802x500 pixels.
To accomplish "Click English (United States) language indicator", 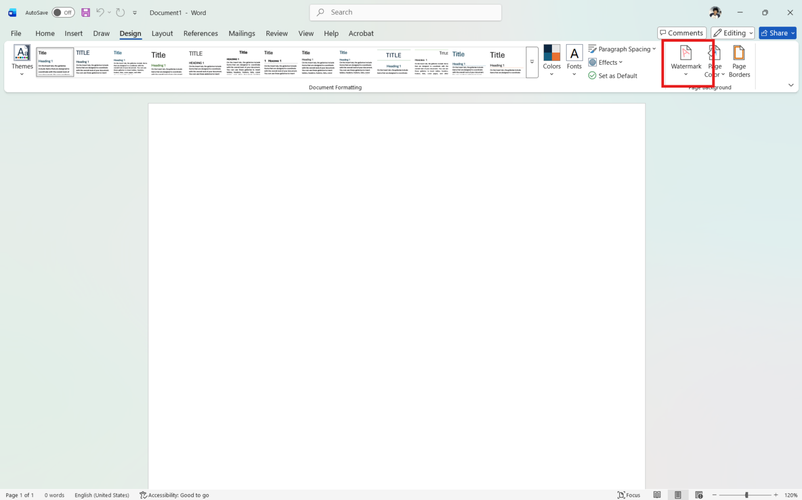I will coord(102,495).
